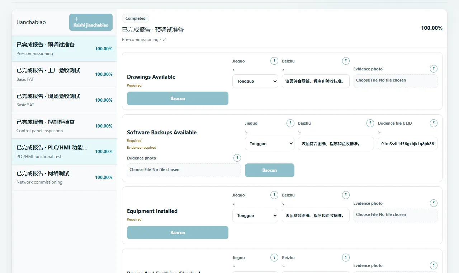Click the Pre-commissioning / v1 subtitle
This screenshot has height=273, width=459.
point(144,40)
